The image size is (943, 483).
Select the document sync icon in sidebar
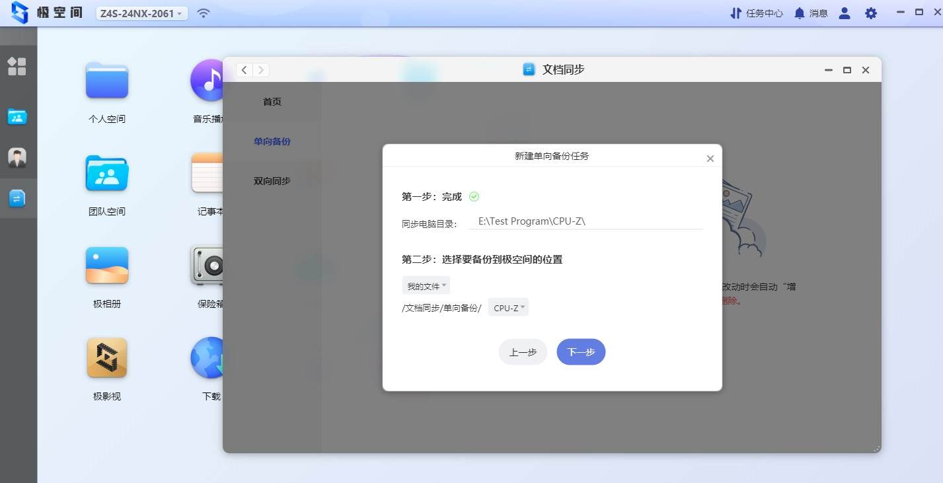coord(18,197)
